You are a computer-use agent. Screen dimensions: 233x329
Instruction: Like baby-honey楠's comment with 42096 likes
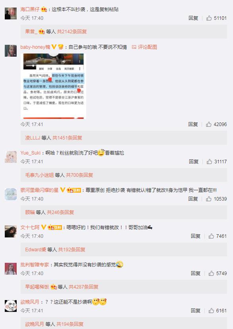pyautogui.click(x=209, y=124)
